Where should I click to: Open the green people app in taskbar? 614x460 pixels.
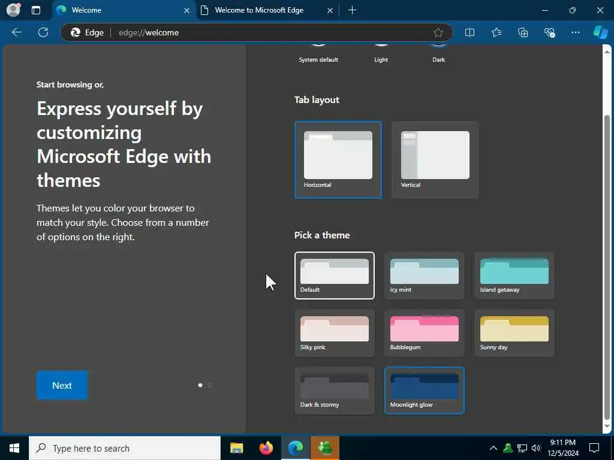325,448
